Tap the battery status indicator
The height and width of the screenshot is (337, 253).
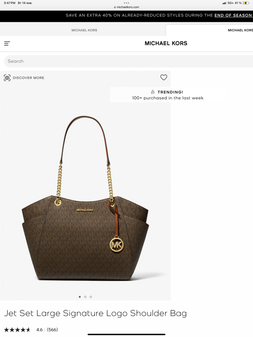(246, 3)
